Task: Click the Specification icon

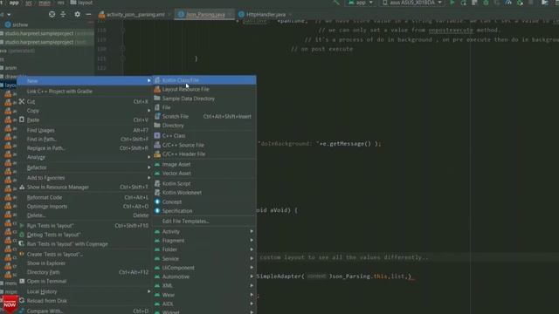Action: 157,211
